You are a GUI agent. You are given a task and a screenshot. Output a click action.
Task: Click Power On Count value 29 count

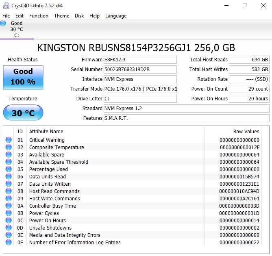[x=249, y=89]
